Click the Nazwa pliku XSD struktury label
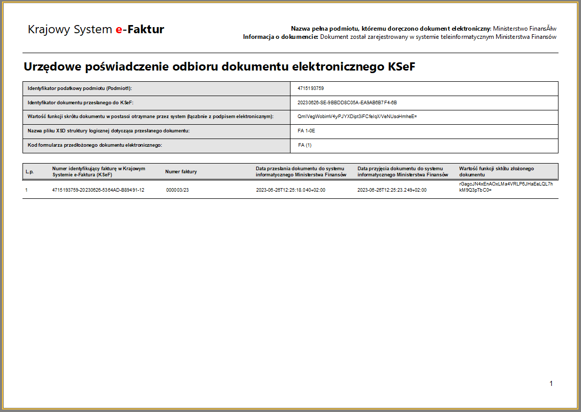Screen dimensions: 581x412 108,131
